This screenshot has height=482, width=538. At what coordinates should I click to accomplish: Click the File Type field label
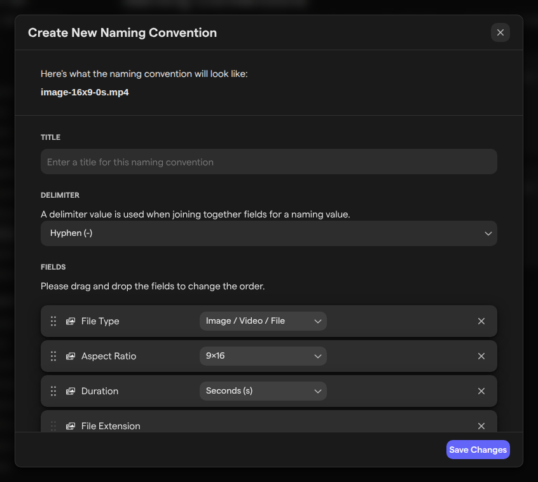[x=100, y=321]
